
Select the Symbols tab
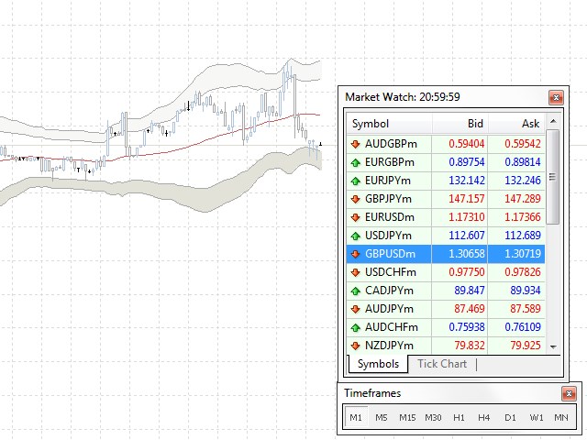[x=378, y=364]
